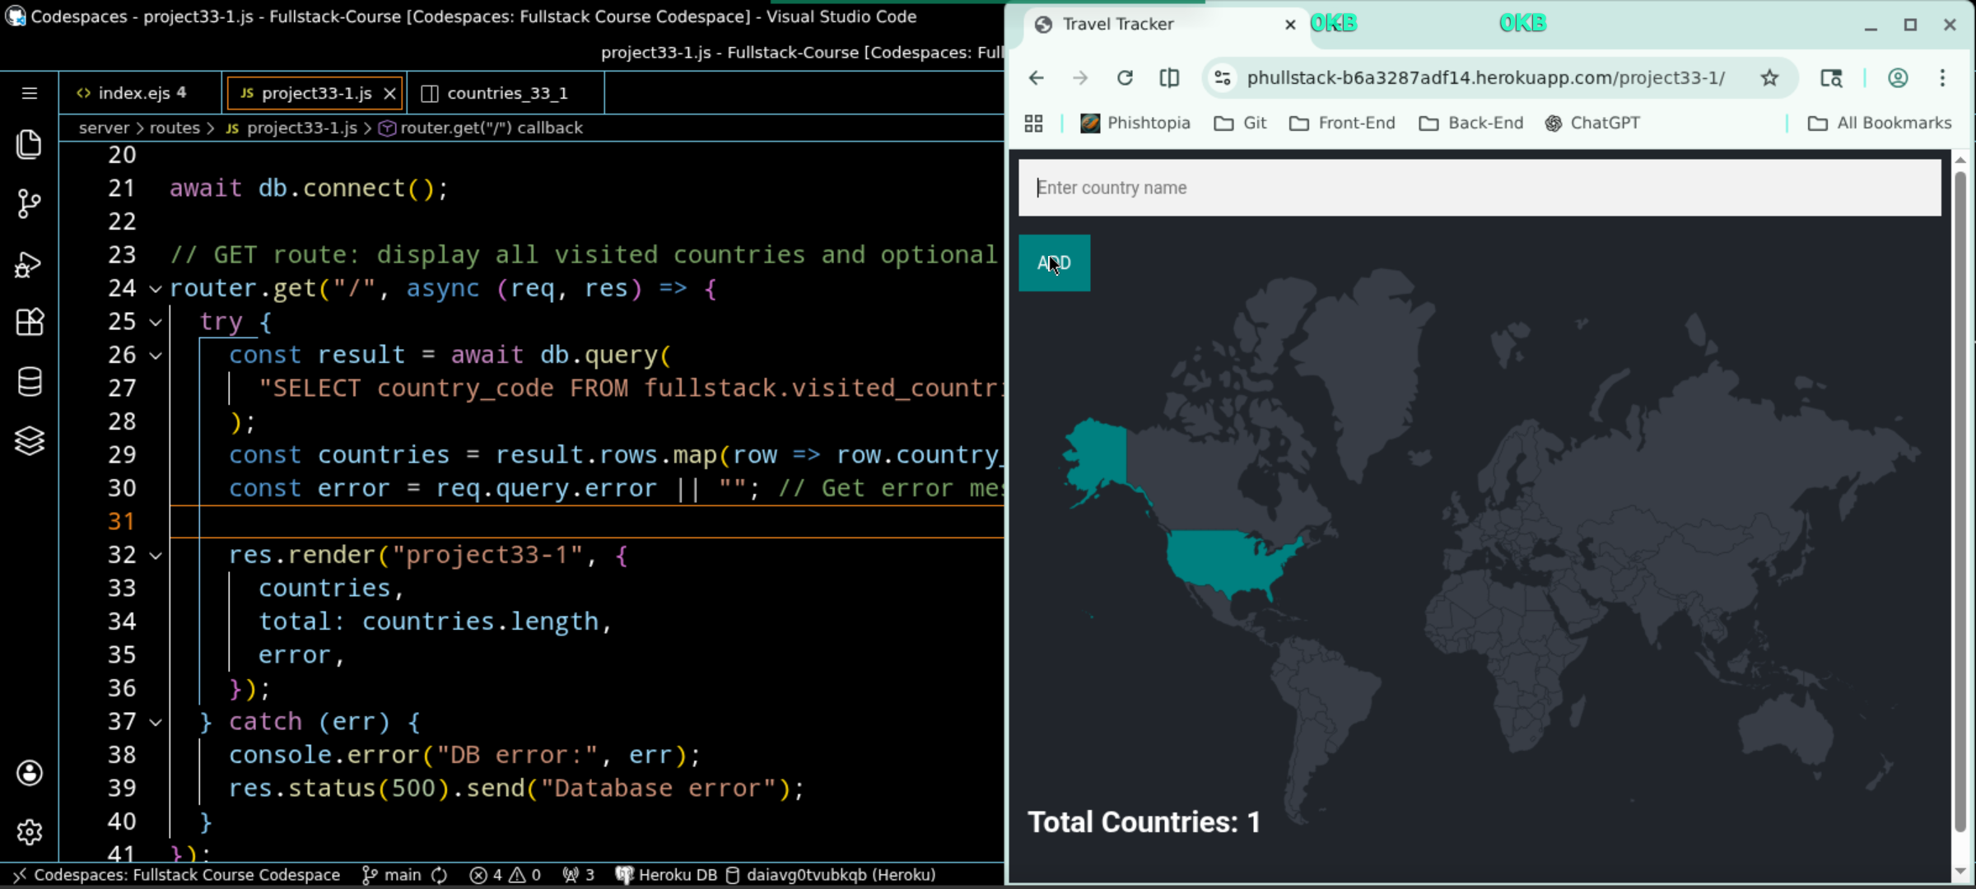
Task: Open the Chrome three-dot menu
Action: (1944, 77)
